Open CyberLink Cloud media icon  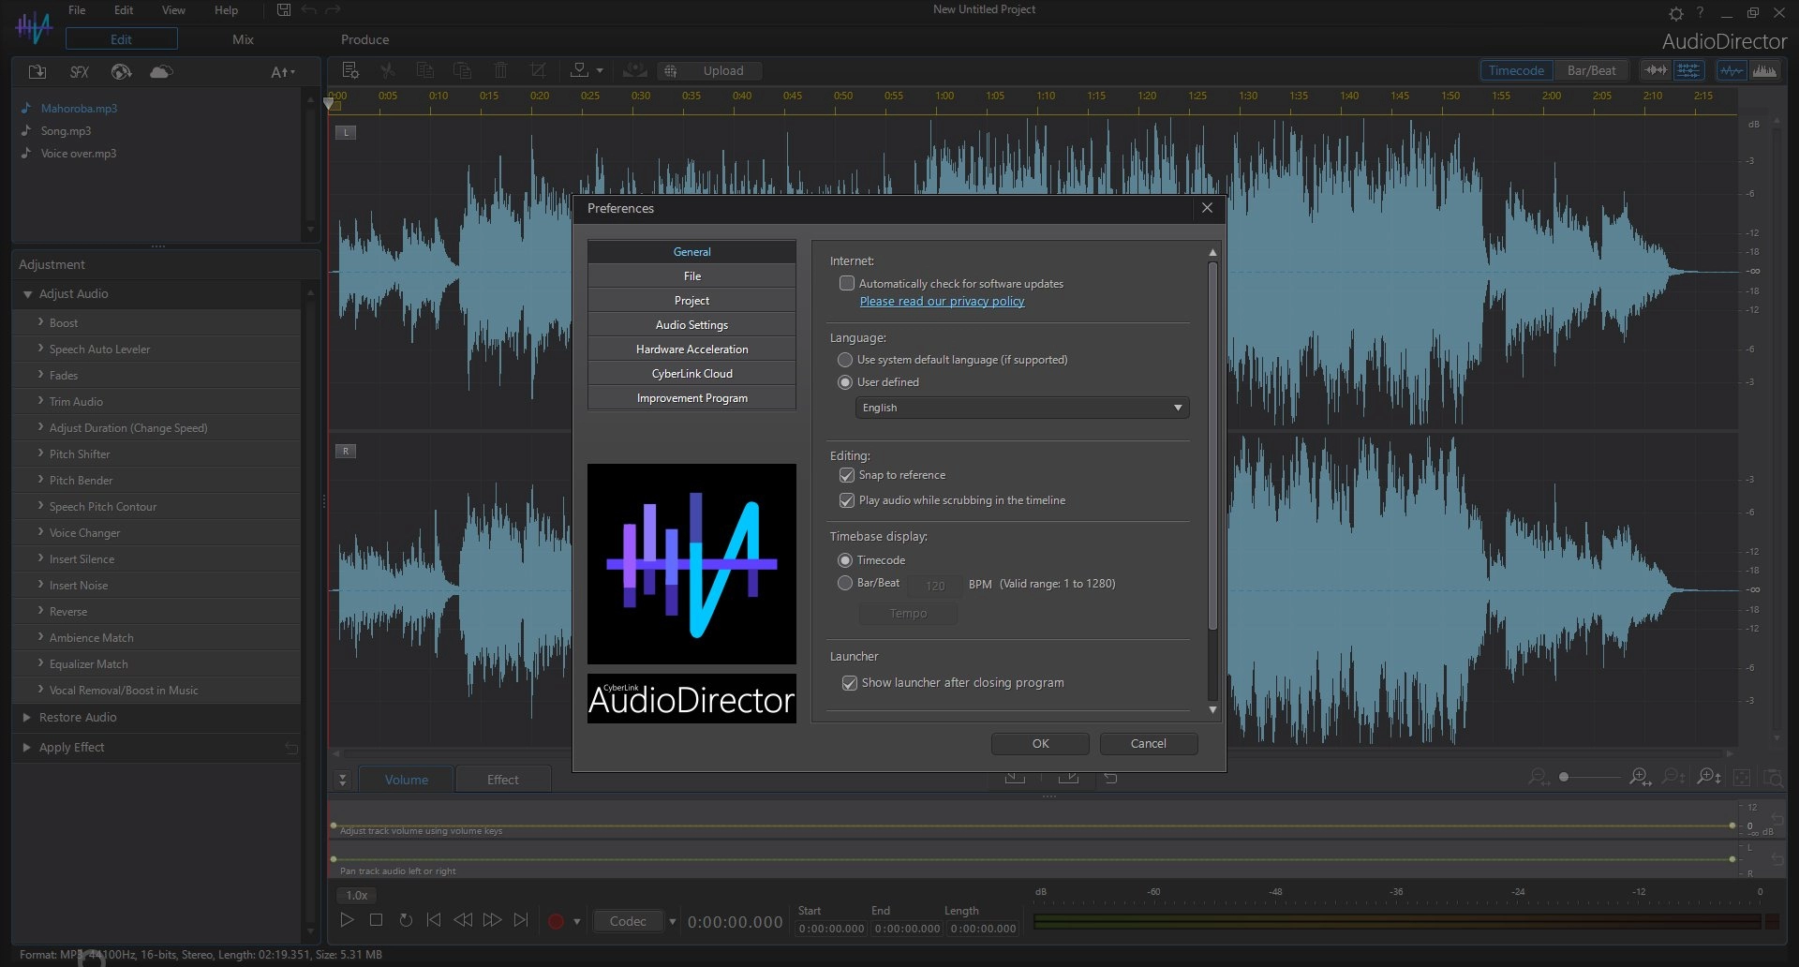[x=161, y=72]
